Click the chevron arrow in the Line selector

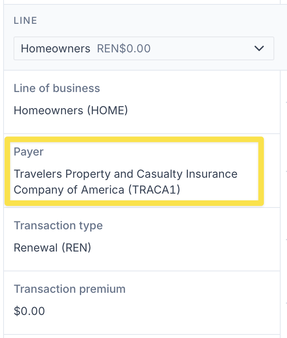[x=259, y=48]
